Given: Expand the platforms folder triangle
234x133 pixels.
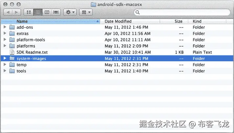Looking at the screenshot, I should click(5, 46).
